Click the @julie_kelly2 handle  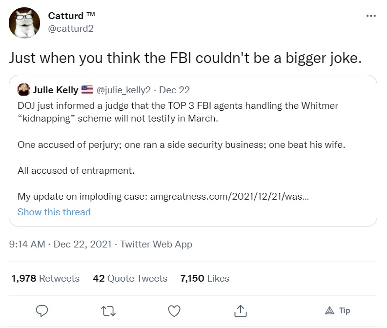pos(124,90)
